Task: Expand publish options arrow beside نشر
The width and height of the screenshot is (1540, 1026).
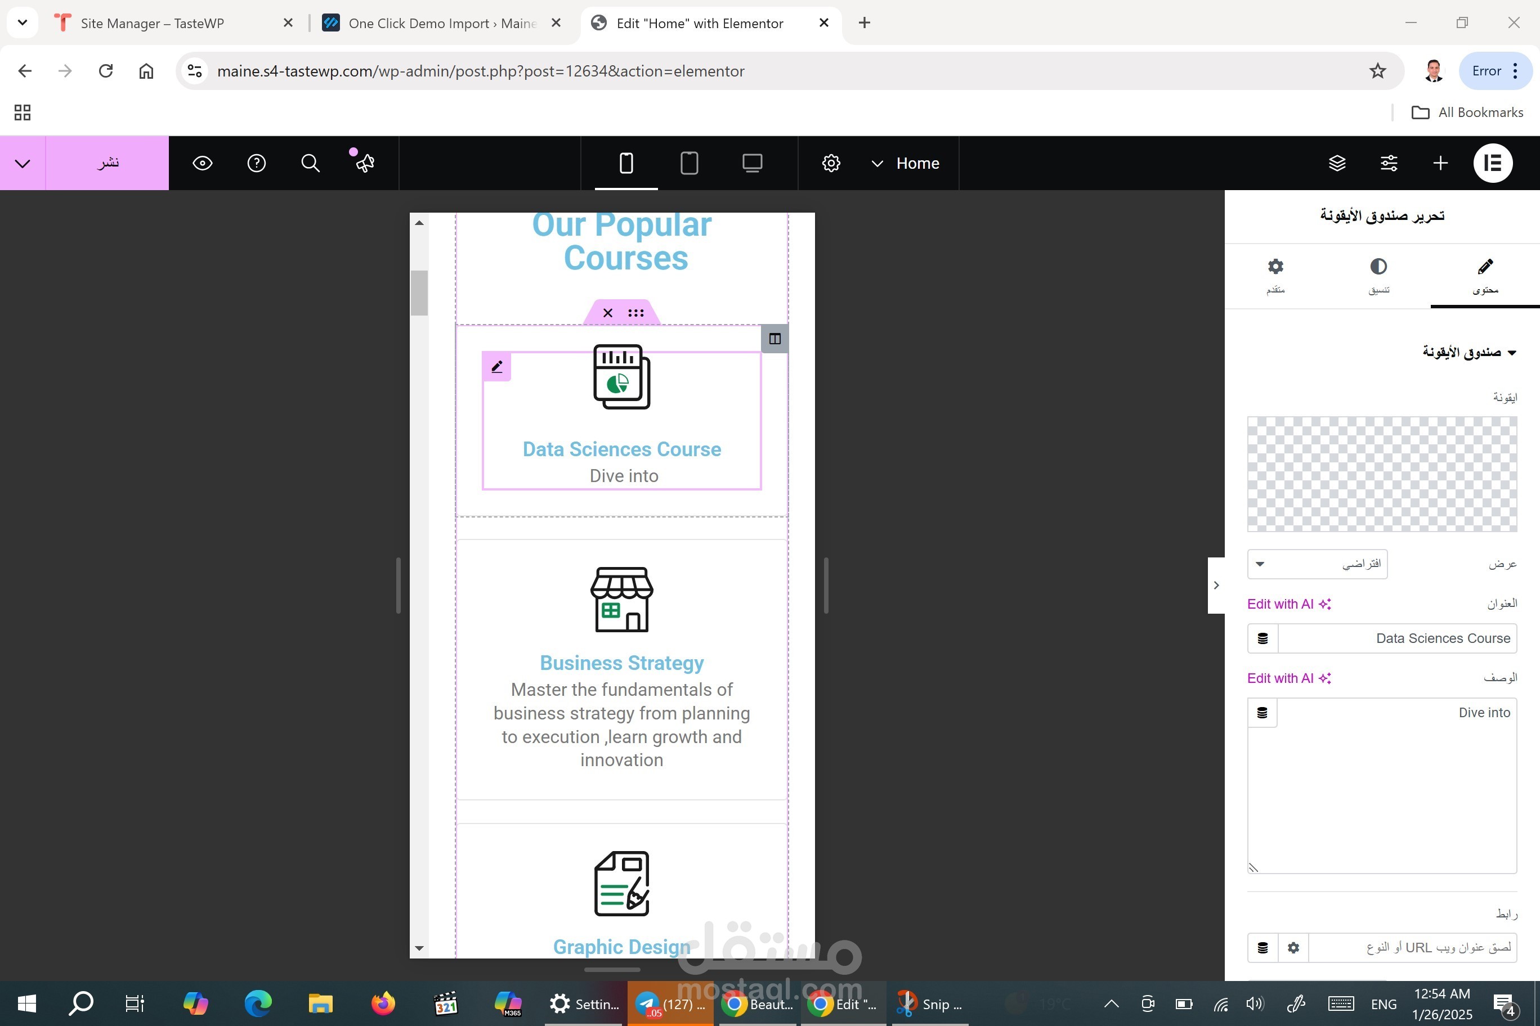Action: click(x=23, y=163)
